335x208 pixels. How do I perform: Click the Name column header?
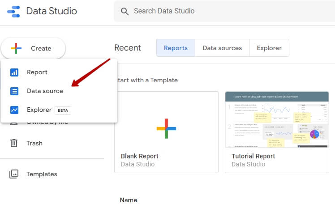pos(129,200)
